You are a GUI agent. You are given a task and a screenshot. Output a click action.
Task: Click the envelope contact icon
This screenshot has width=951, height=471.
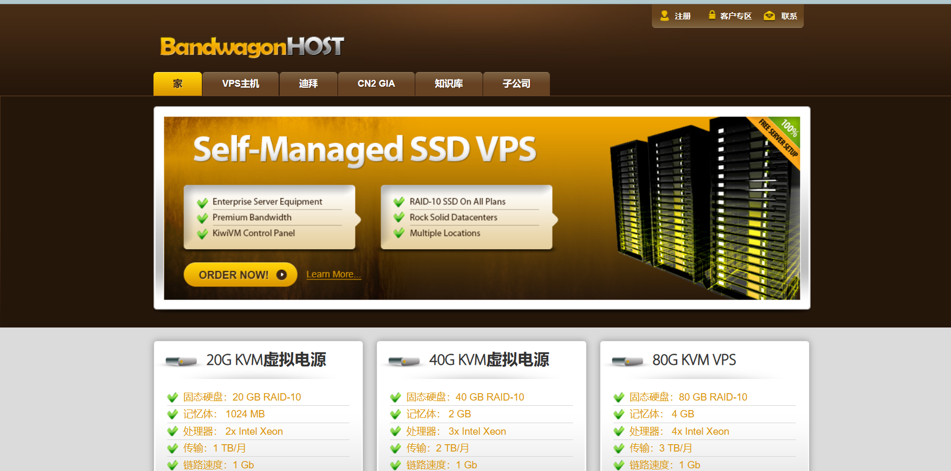pos(769,16)
